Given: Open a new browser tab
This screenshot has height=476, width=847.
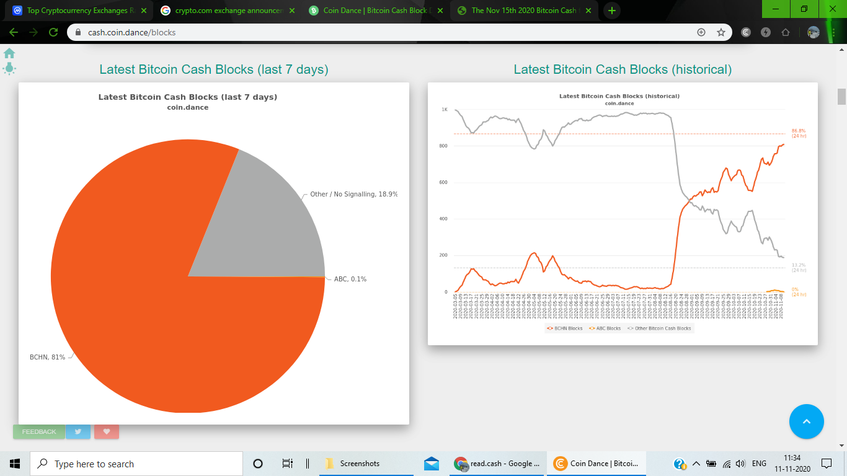Looking at the screenshot, I should [x=612, y=11].
